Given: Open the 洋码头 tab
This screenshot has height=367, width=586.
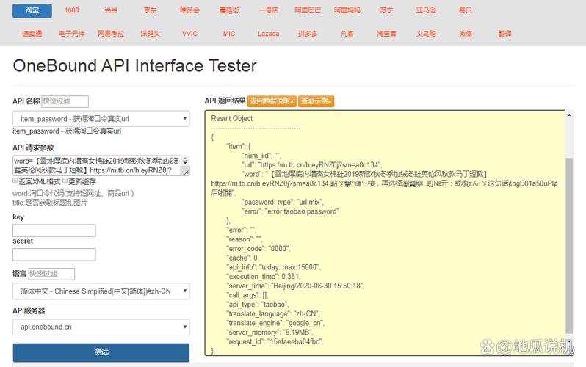Looking at the screenshot, I should [x=151, y=34].
